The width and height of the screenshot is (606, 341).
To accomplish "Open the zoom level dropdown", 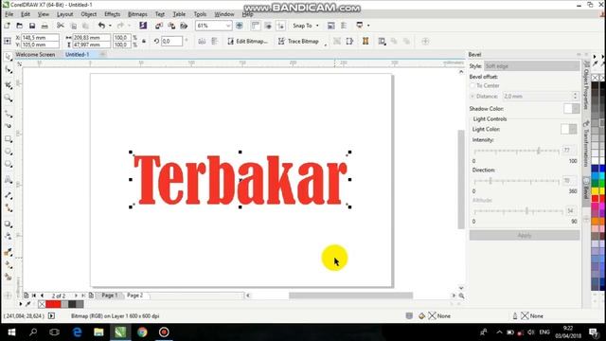I will (228, 26).
